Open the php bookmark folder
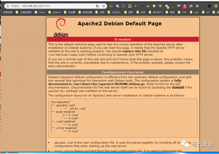Screen dimensions: 219x154 click(x=194, y=12)
